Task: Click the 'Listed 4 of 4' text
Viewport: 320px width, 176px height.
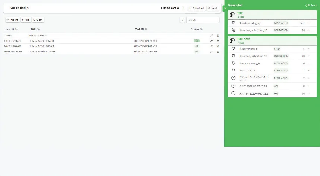Action: (170, 8)
